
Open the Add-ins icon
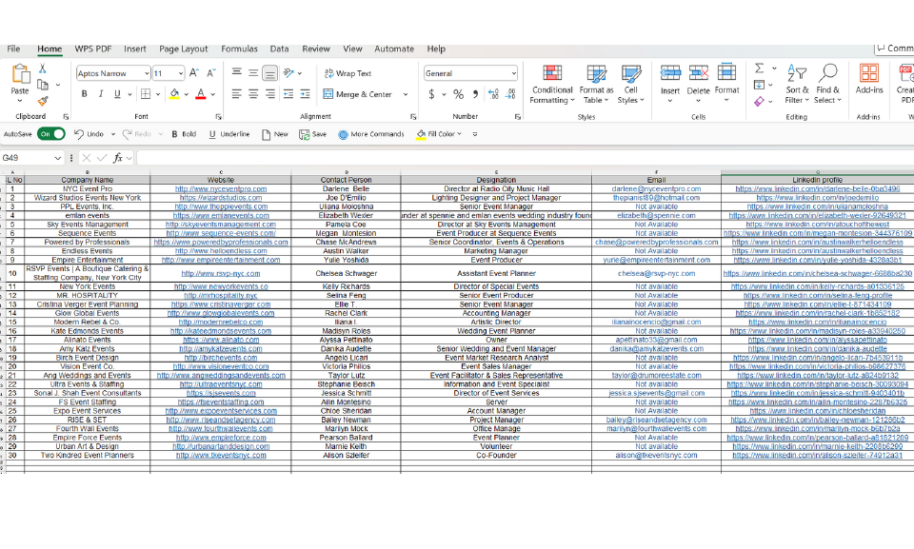869,73
